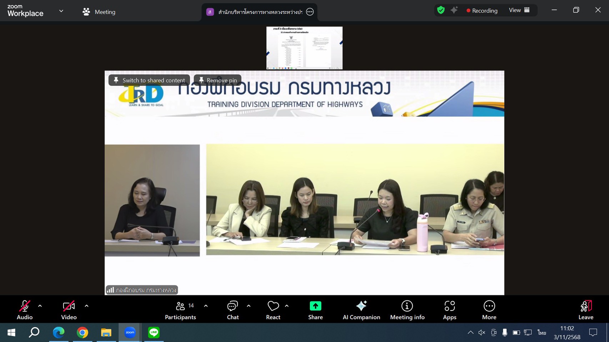
Task: Open AI Companion
Action: [x=361, y=310]
